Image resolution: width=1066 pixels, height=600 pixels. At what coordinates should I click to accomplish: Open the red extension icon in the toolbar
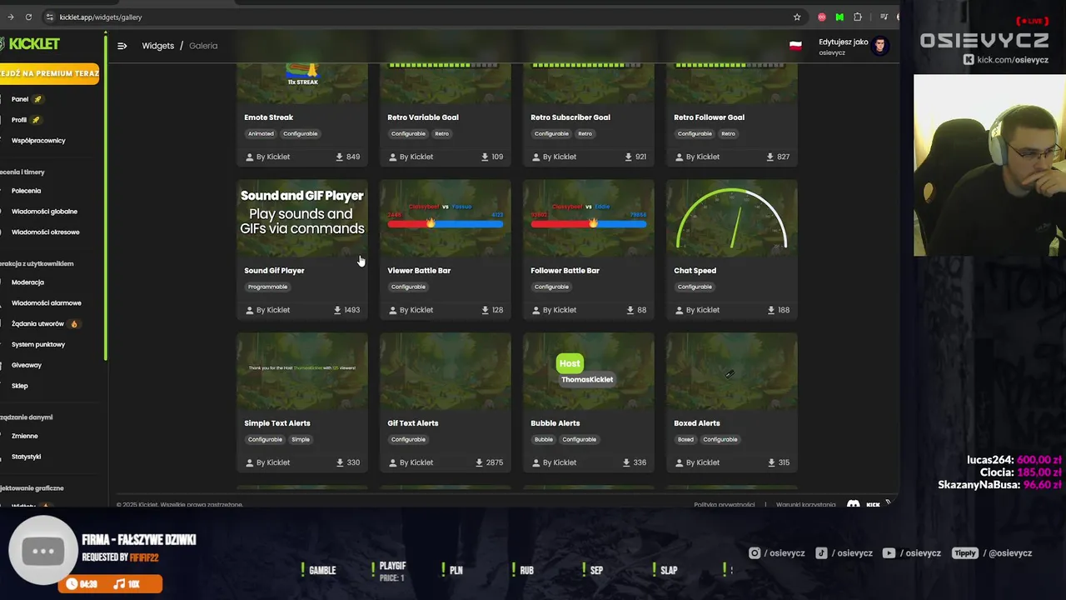(x=822, y=17)
